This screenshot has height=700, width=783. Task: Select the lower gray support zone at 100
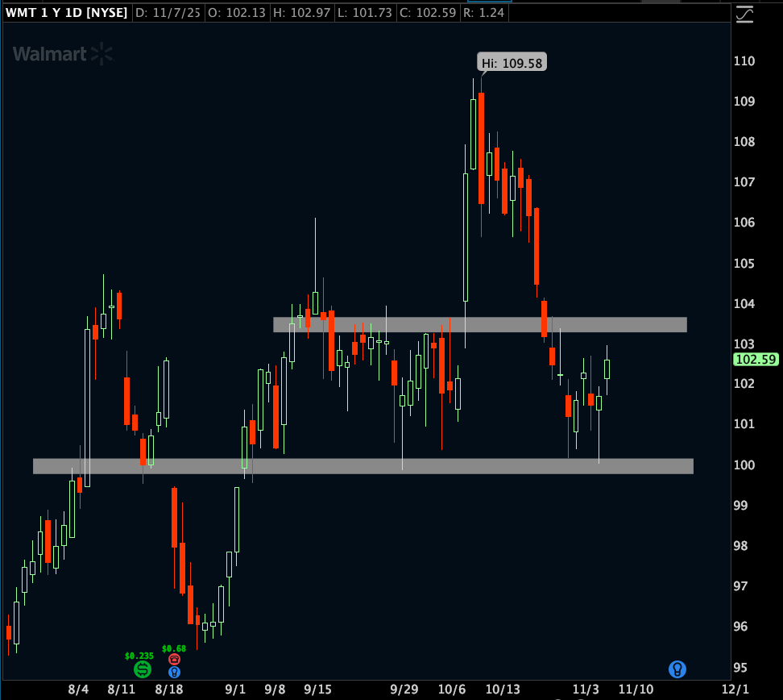tap(362, 466)
